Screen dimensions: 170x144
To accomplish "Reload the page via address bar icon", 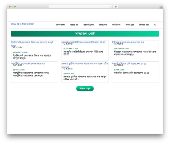I will pyautogui.click(x=111, y=7).
